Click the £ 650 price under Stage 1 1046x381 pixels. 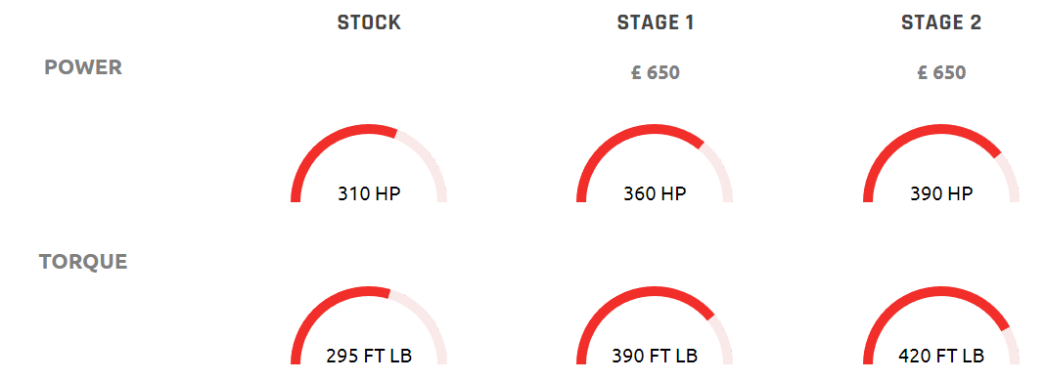(x=655, y=72)
